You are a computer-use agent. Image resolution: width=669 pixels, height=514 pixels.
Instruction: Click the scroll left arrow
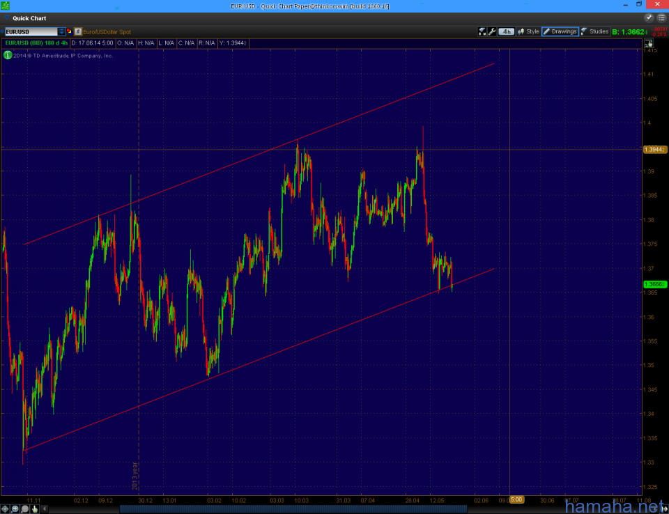point(45,509)
